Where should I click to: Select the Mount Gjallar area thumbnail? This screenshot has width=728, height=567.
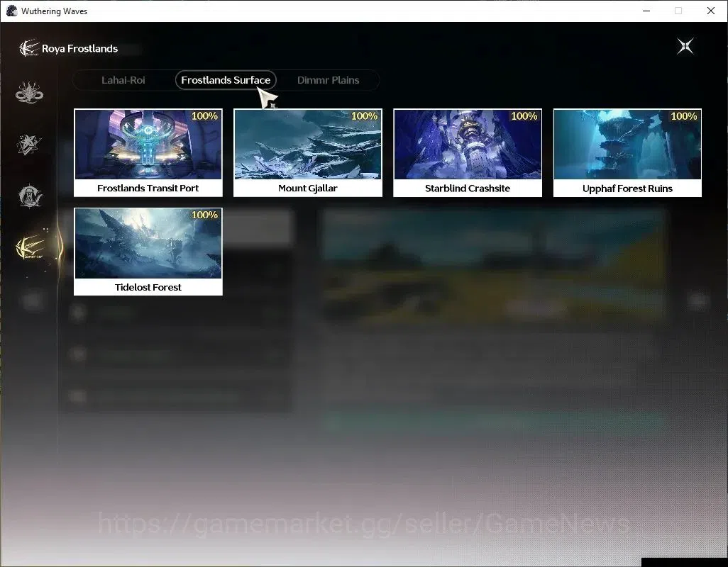coord(307,144)
